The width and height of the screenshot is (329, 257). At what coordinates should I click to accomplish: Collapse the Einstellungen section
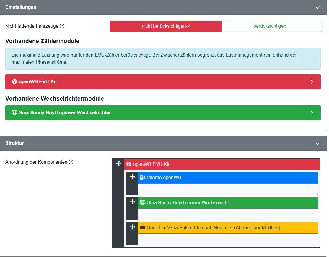[318, 8]
